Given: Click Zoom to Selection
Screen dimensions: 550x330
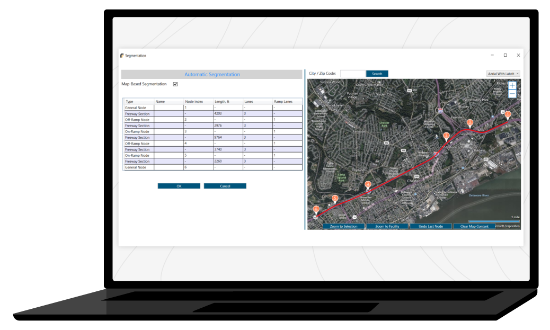Looking at the screenshot, I should [x=343, y=226].
